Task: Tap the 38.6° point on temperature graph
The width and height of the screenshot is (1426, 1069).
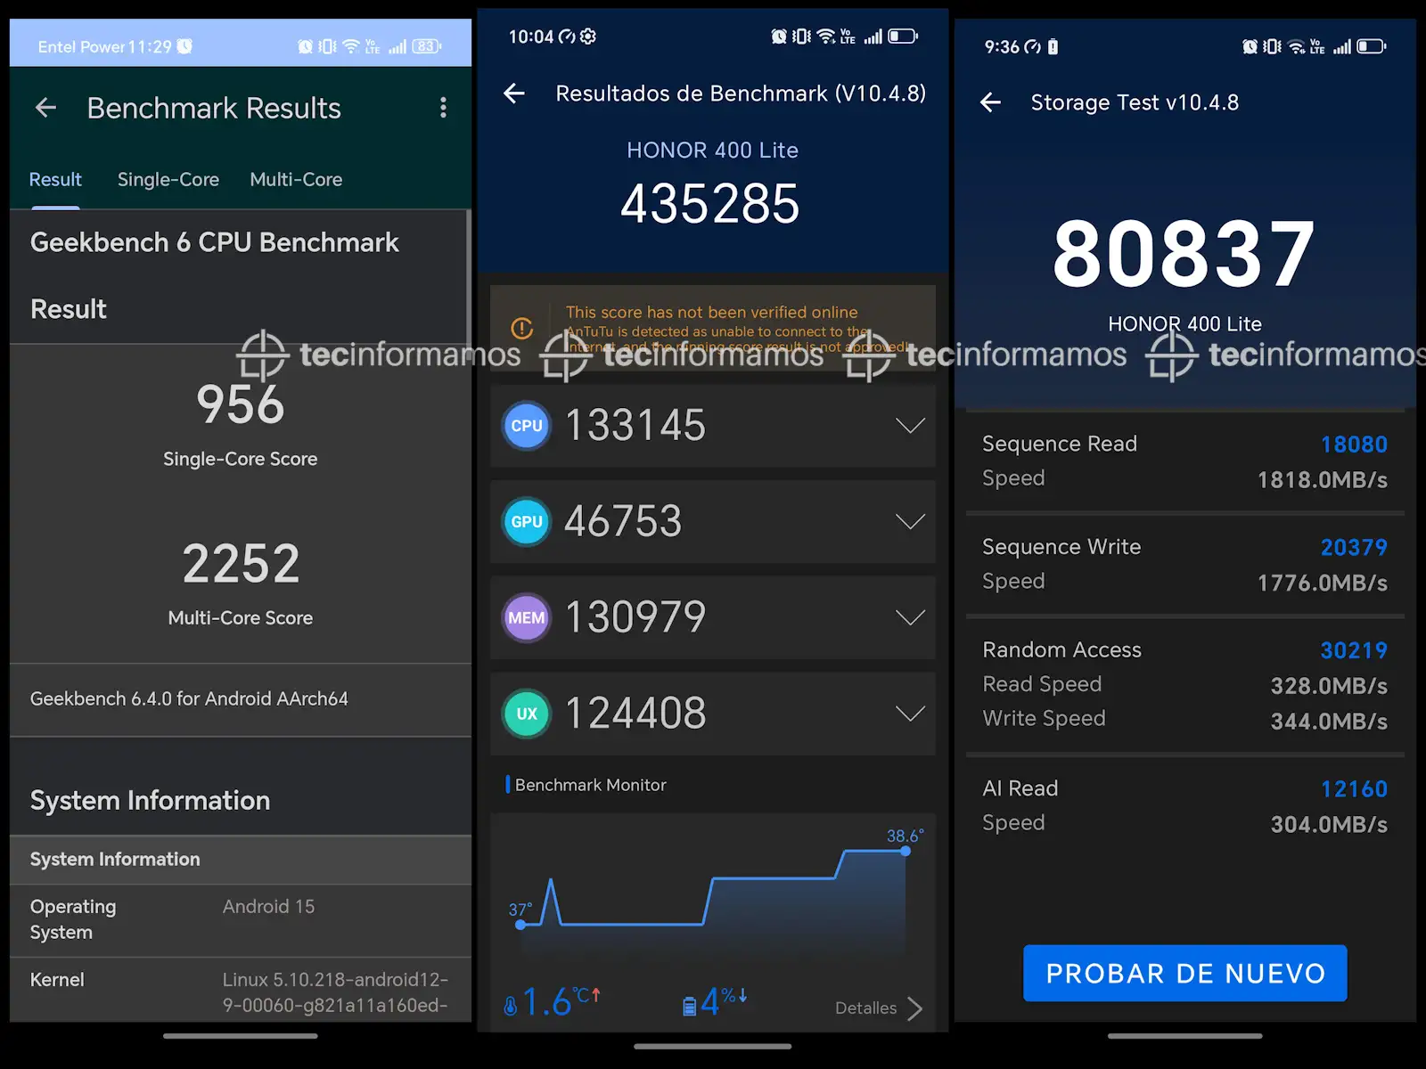Action: 906,851
